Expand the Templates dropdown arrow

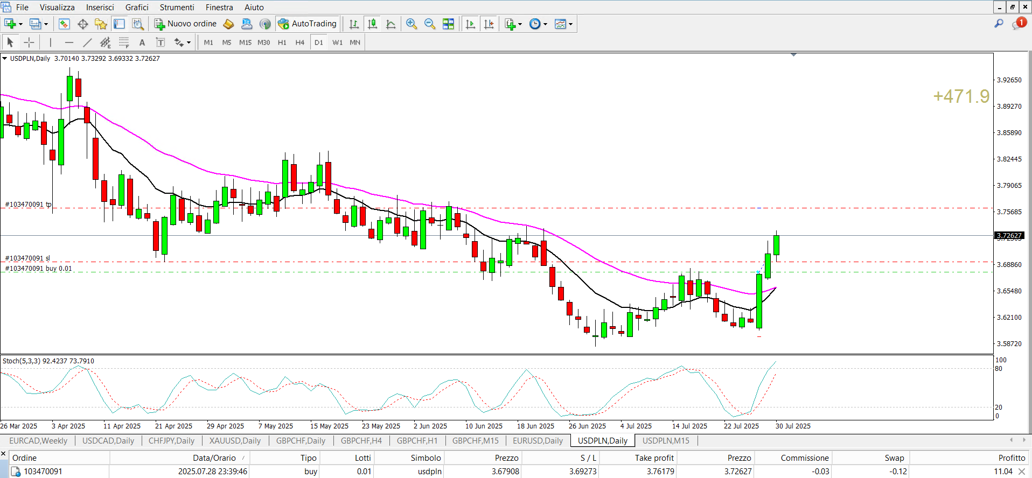point(570,24)
